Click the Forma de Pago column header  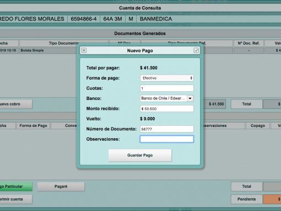point(33,125)
